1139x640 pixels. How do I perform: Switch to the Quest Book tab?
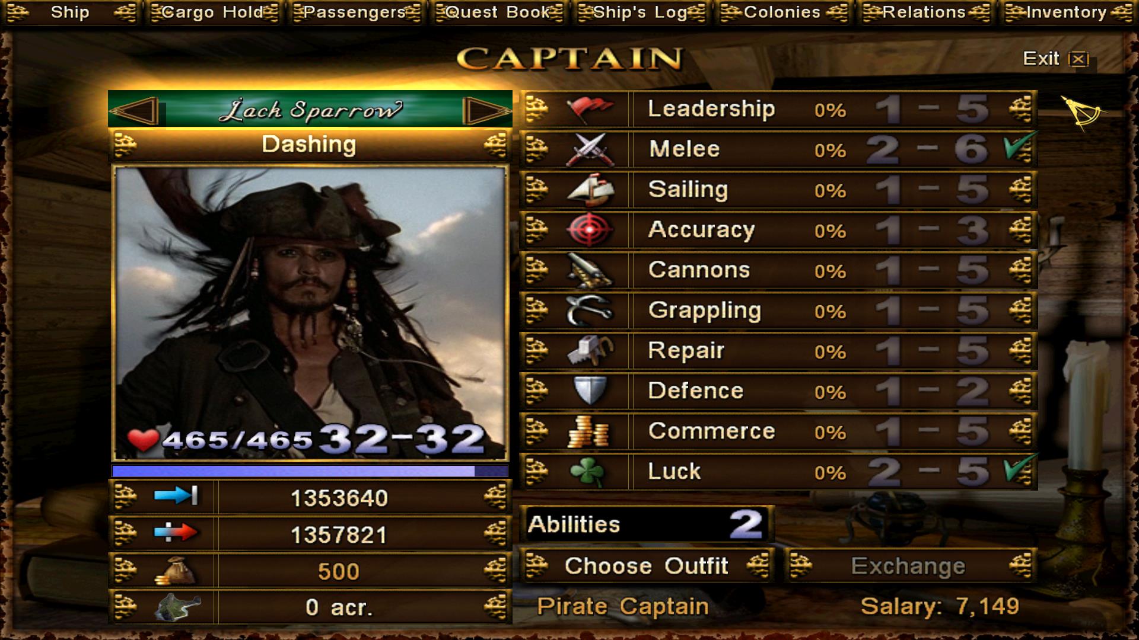click(x=498, y=12)
